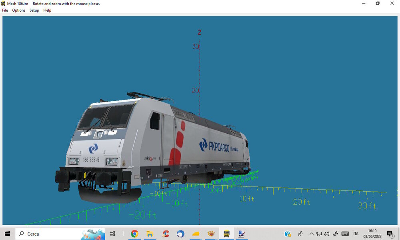Open the pen-and-screen editor app in taskbar
Screen dimensions: 400x240
click(241, 234)
